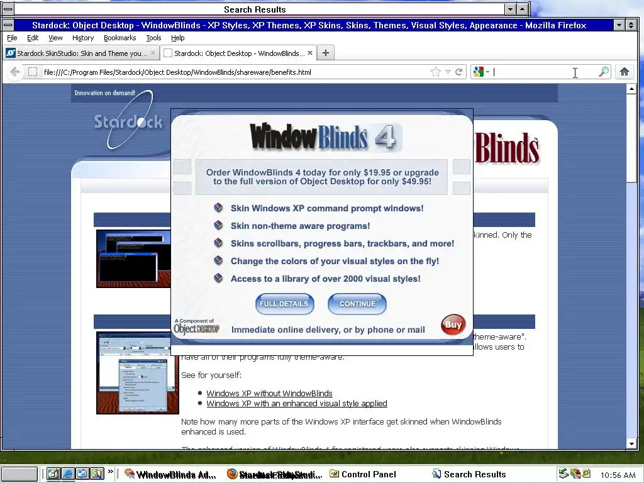Click in the Google search input field
Screen dimensions: 644x483
(x=544, y=72)
